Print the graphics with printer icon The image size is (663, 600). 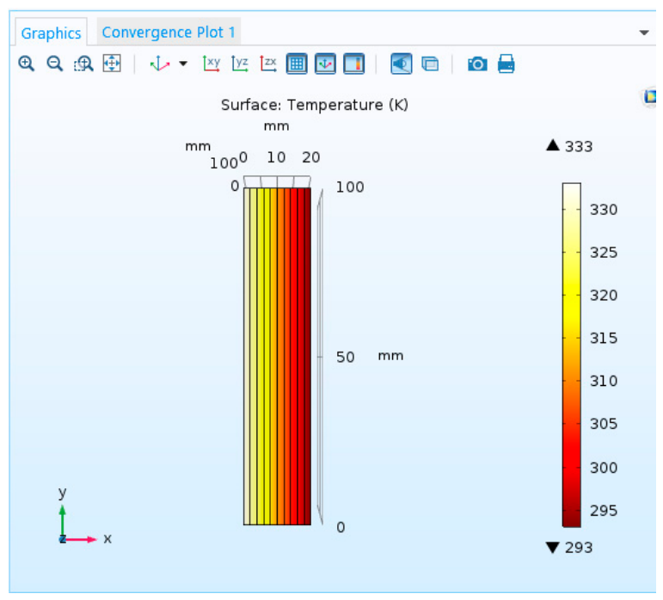coord(506,64)
